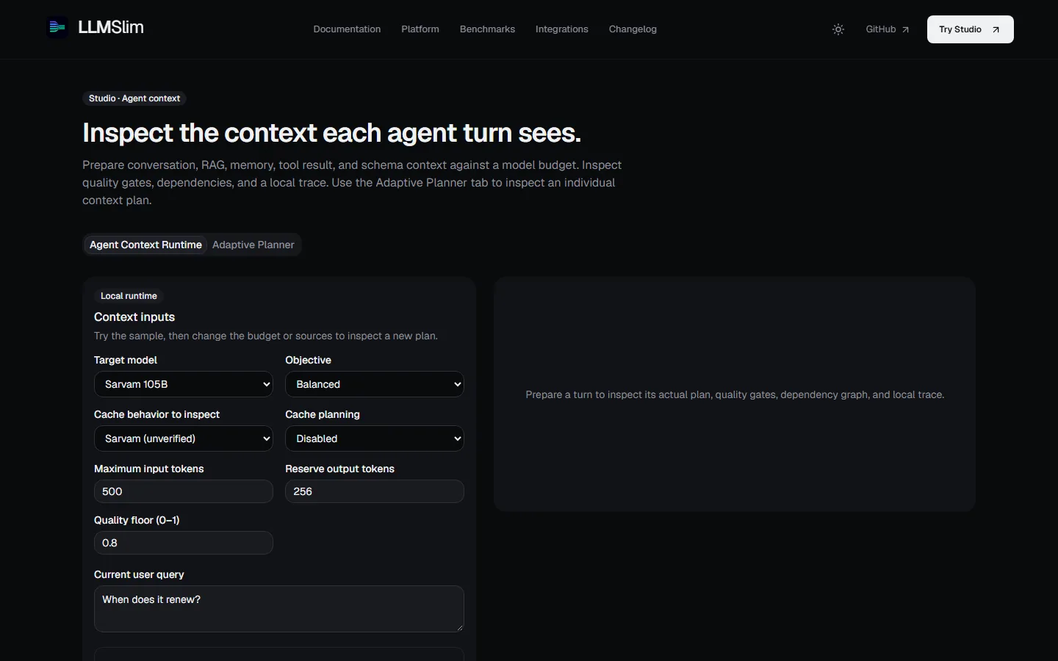
Task: Click the "Local runtime" label
Action: point(129,296)
